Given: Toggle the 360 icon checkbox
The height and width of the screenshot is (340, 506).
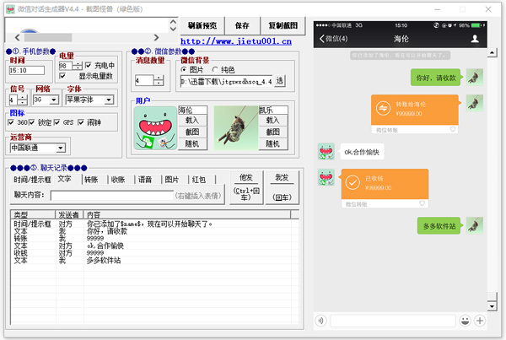Looking at the screenshot, I should coord(11,122).
